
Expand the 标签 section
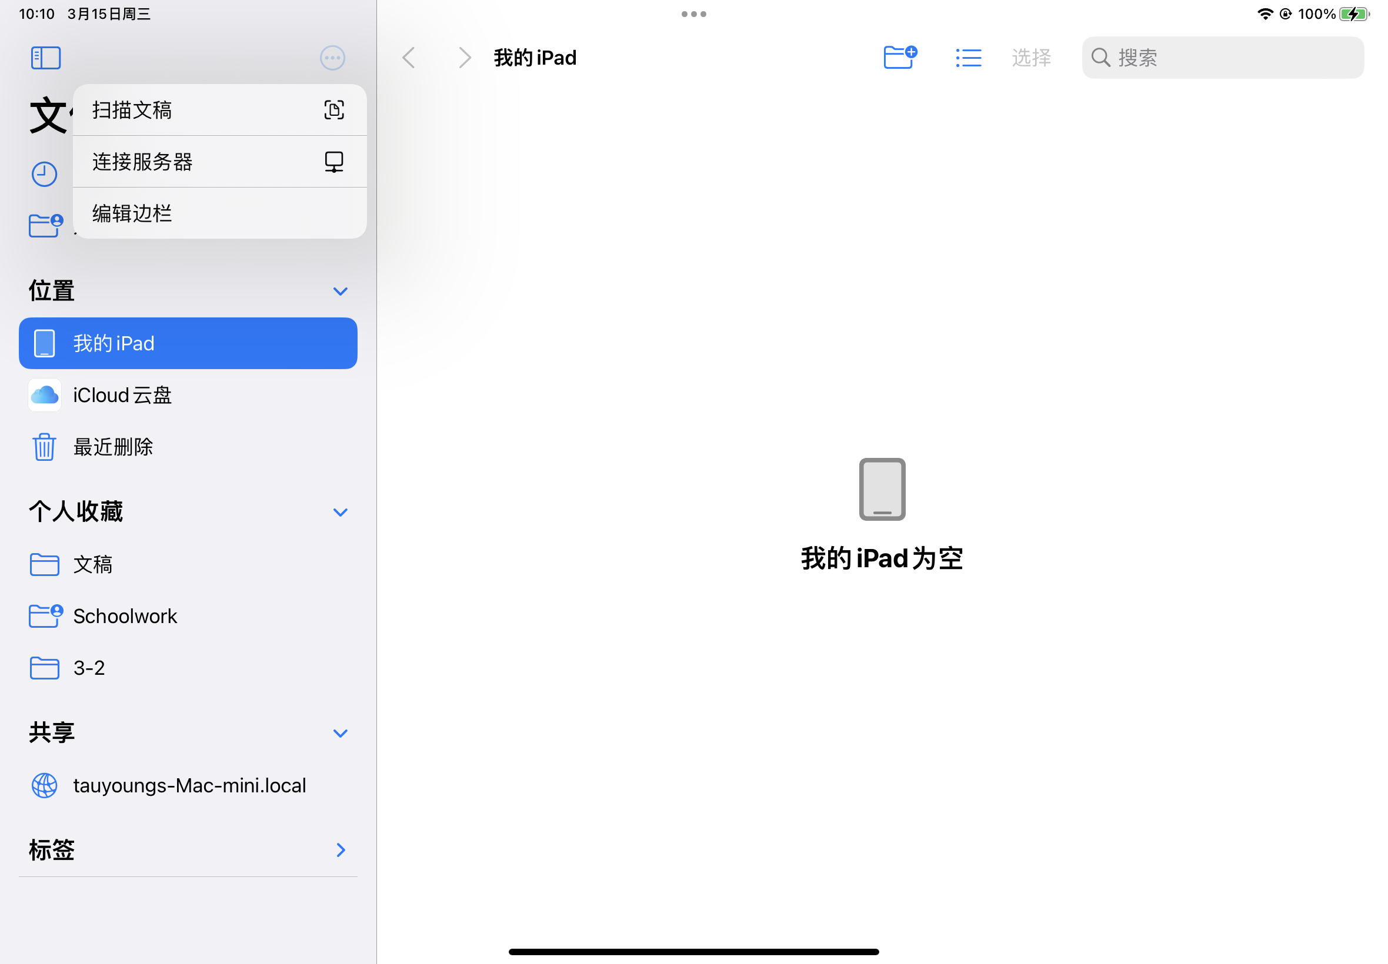coord(340,850)
